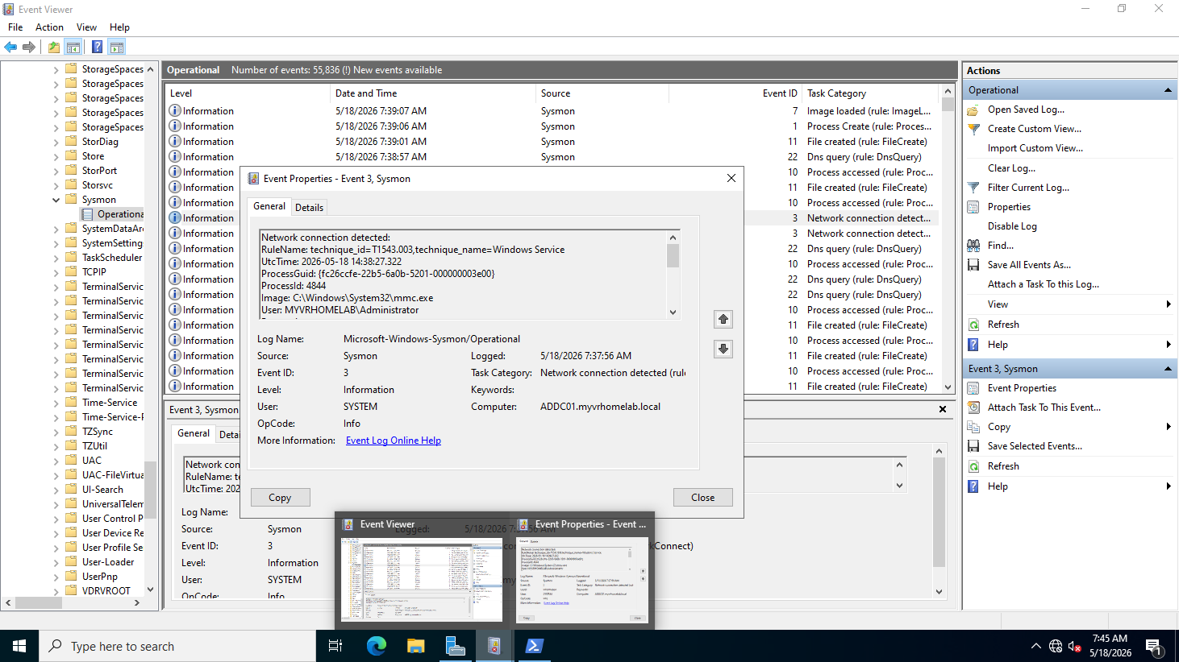Open the View menu
1179x662 pixels.
coord(86,27)
